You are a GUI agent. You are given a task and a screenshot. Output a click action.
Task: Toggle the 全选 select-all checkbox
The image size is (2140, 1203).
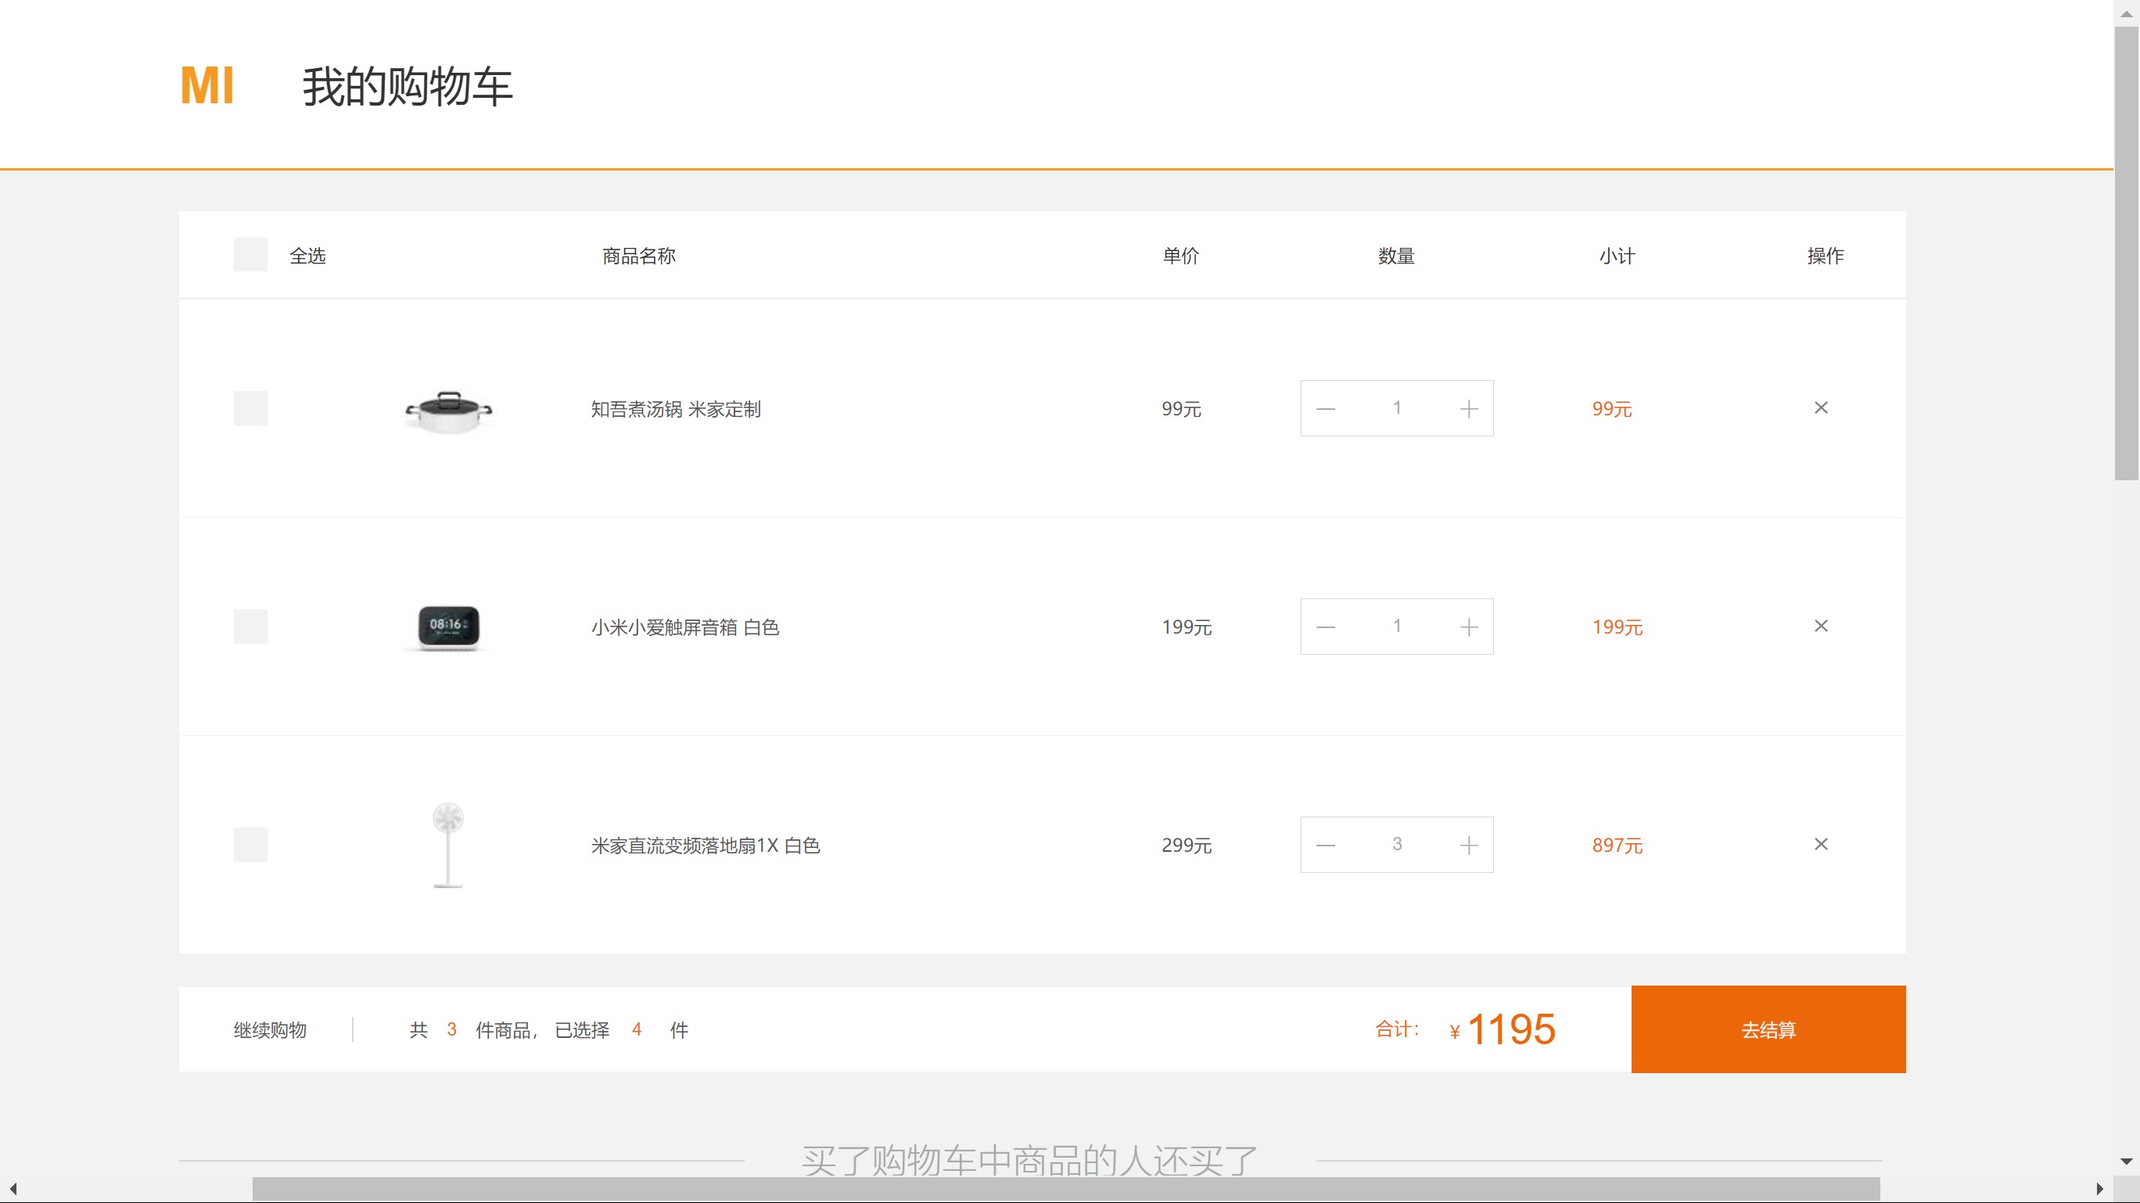point(250,255)
